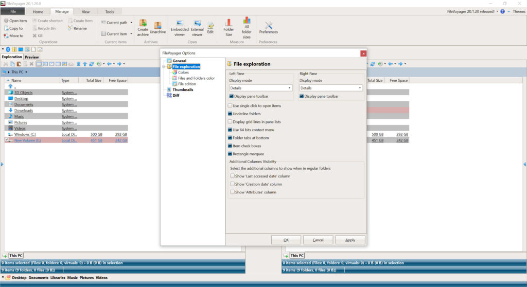Open the File menu
Screen dimensions: 527x287
click(x=13, y=11)
